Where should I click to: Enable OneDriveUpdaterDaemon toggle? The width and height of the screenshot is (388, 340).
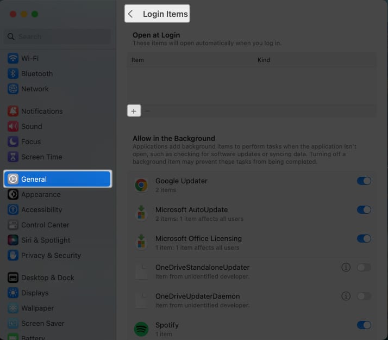click(364, 296)
